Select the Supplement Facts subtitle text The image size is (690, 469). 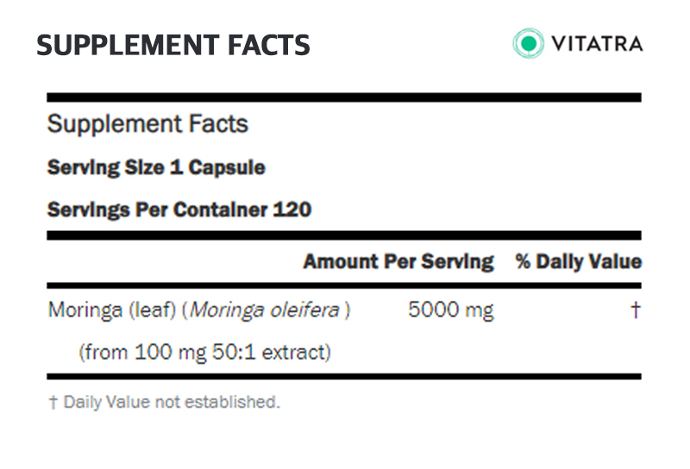147,123
